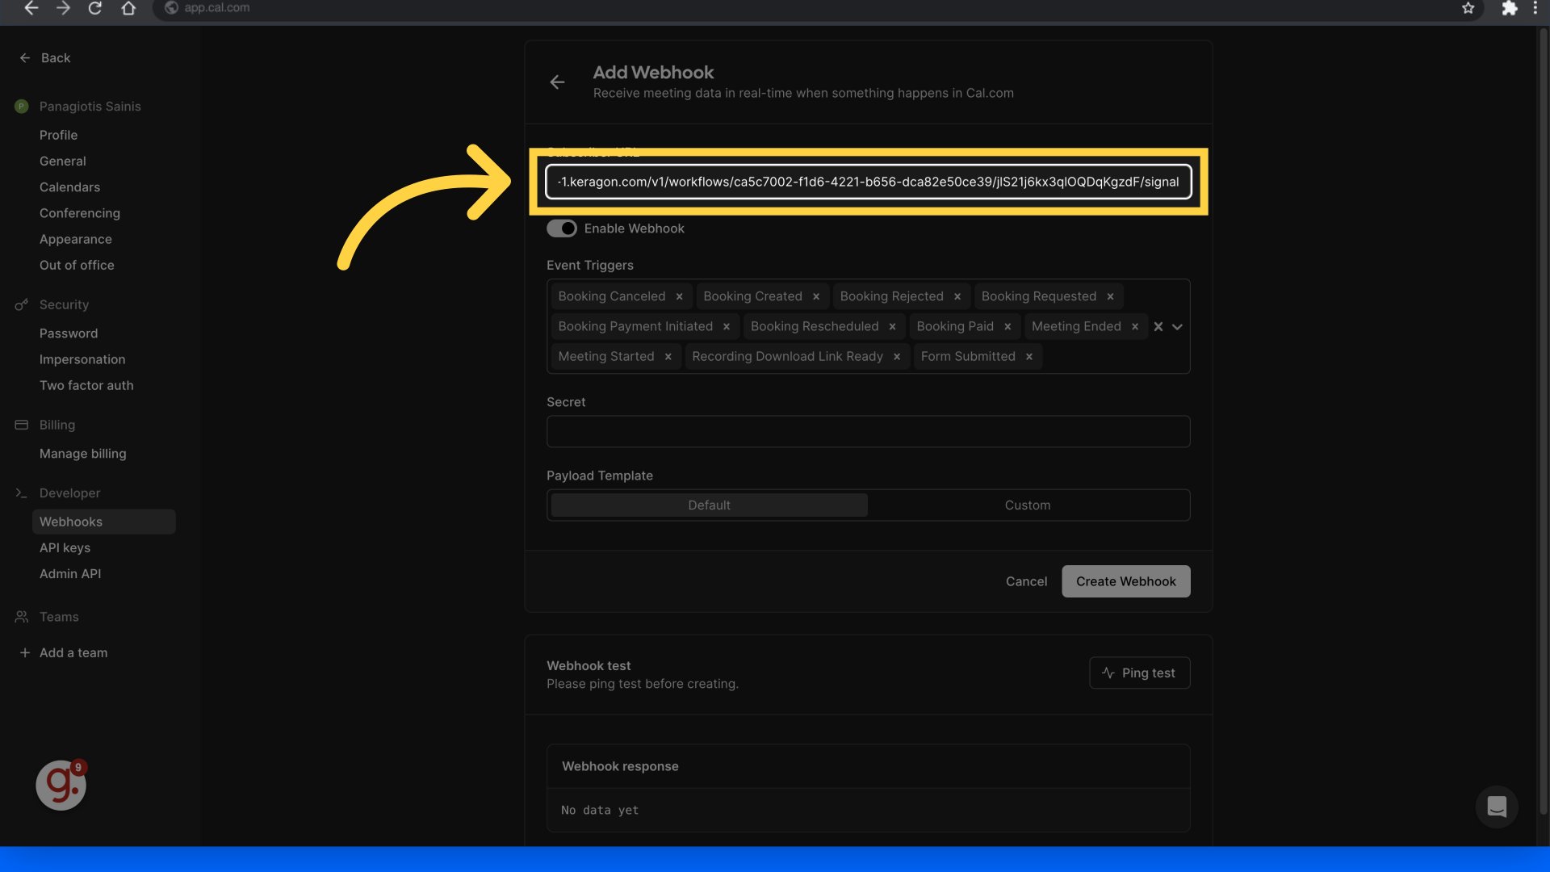
Task: Clear all event triggers
Action: coord(1158,326)
